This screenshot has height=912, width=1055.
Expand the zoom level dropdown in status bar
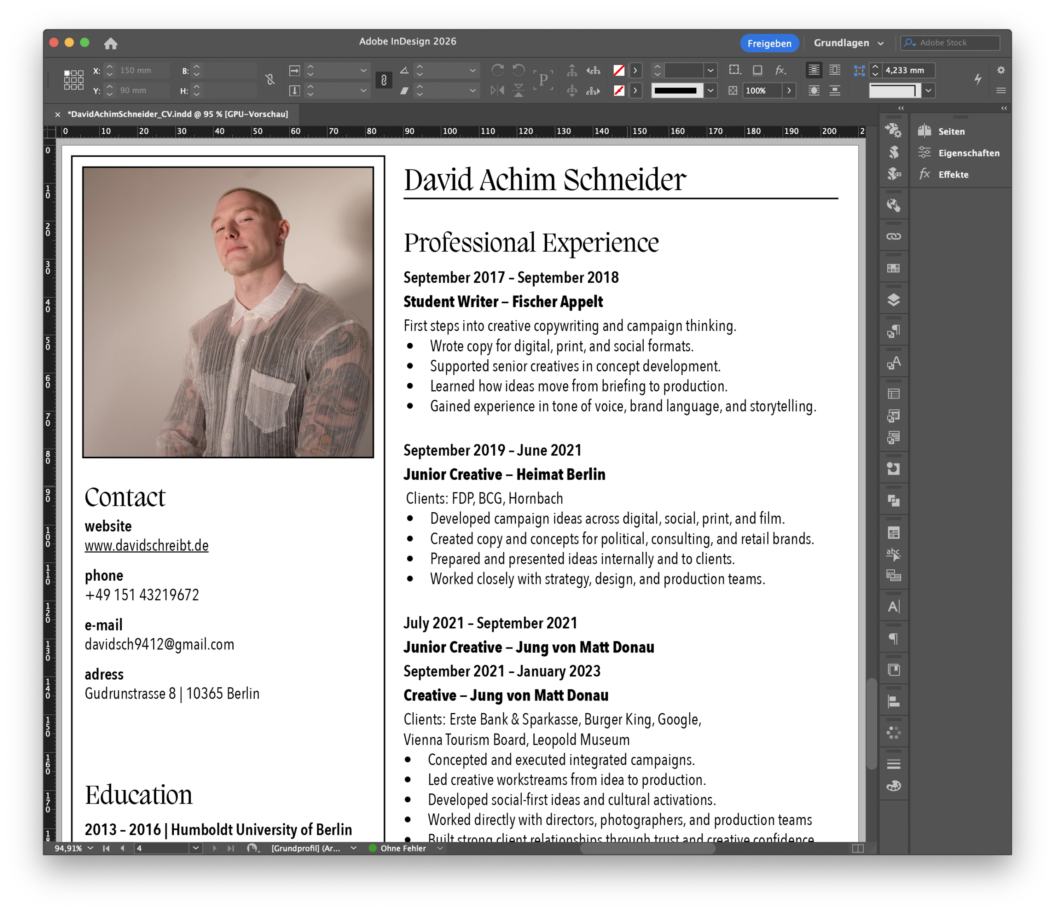(x=91, y=848)
